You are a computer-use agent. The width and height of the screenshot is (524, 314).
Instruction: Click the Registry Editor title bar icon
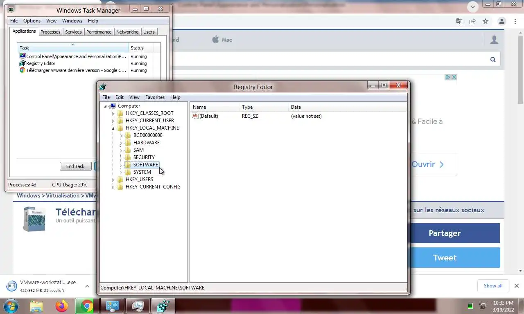point(103,87)
